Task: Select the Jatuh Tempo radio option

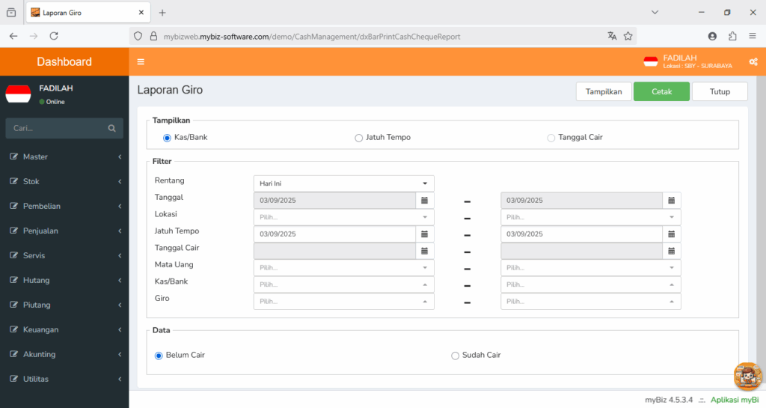Action: tap(358, 138)
